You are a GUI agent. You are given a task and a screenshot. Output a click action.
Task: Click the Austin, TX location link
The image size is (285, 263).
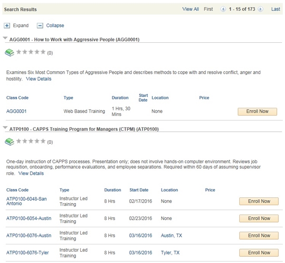[x=171, y=235]
